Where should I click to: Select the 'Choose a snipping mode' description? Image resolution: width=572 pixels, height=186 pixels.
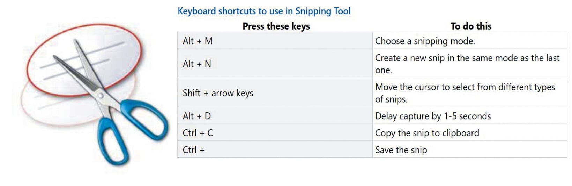pyautogui.click(x=425, y=41)
